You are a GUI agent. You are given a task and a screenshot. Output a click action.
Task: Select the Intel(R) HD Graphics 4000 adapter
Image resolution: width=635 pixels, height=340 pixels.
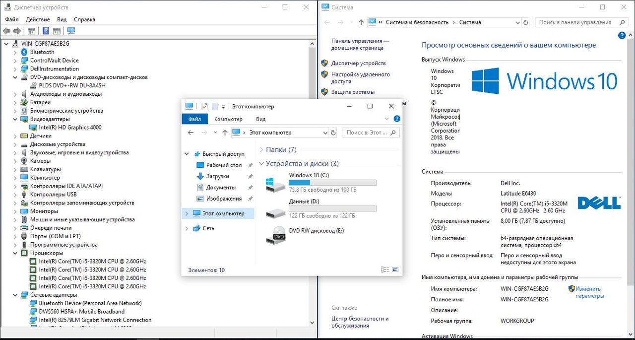[x=70, y=128]
